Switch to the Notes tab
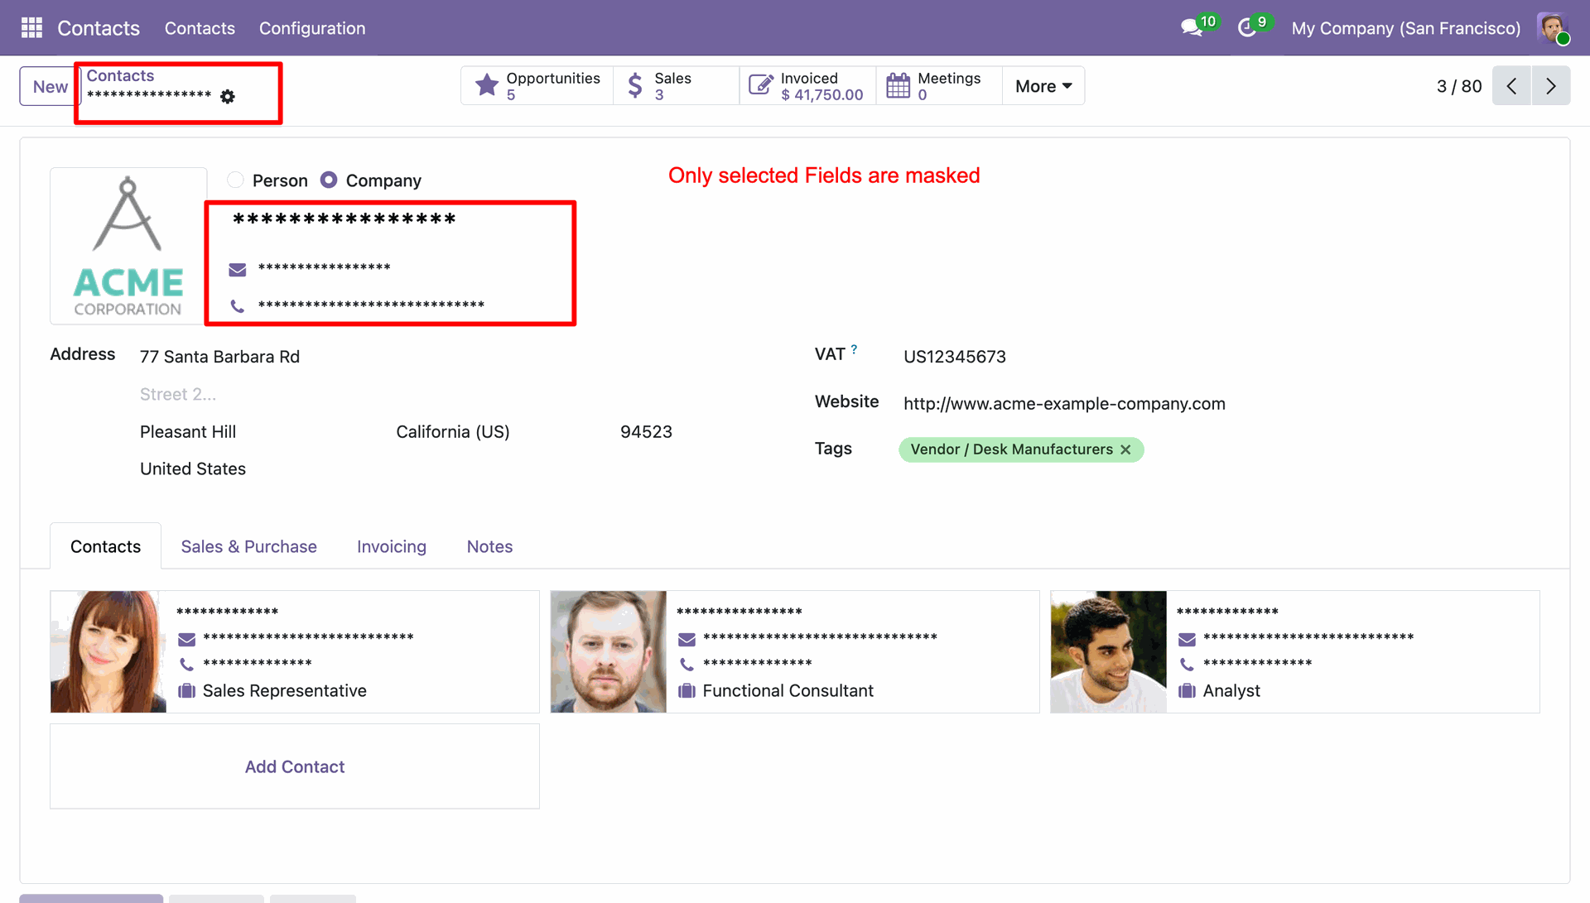Screen dimensions: 1590x903 pos(489,547)
